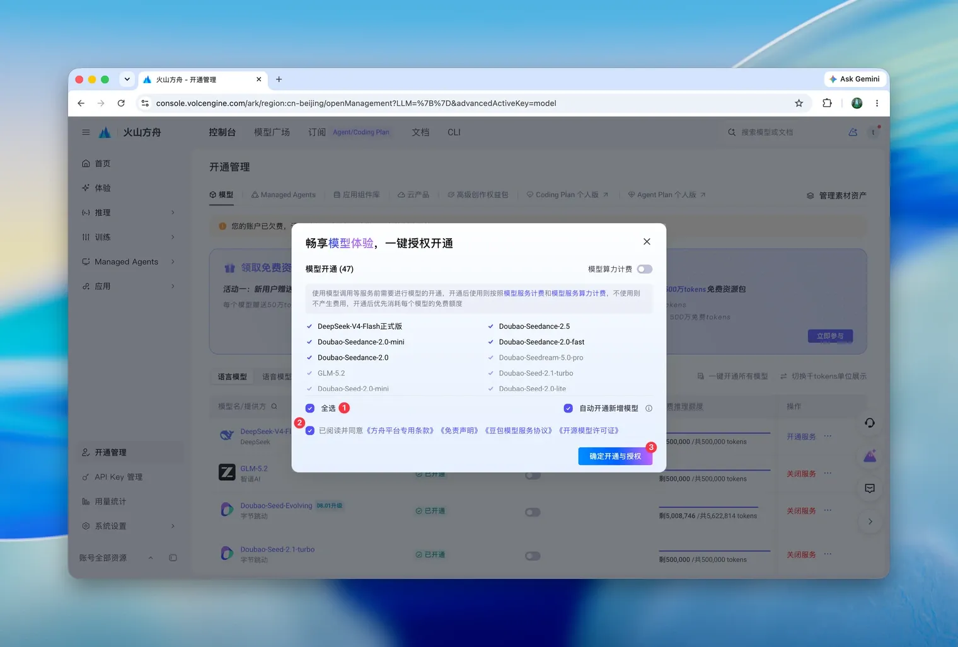The height and width of the screenshot is (647, 958).
Task: Open the browser extensions puzzle icon
Action: 827,103
